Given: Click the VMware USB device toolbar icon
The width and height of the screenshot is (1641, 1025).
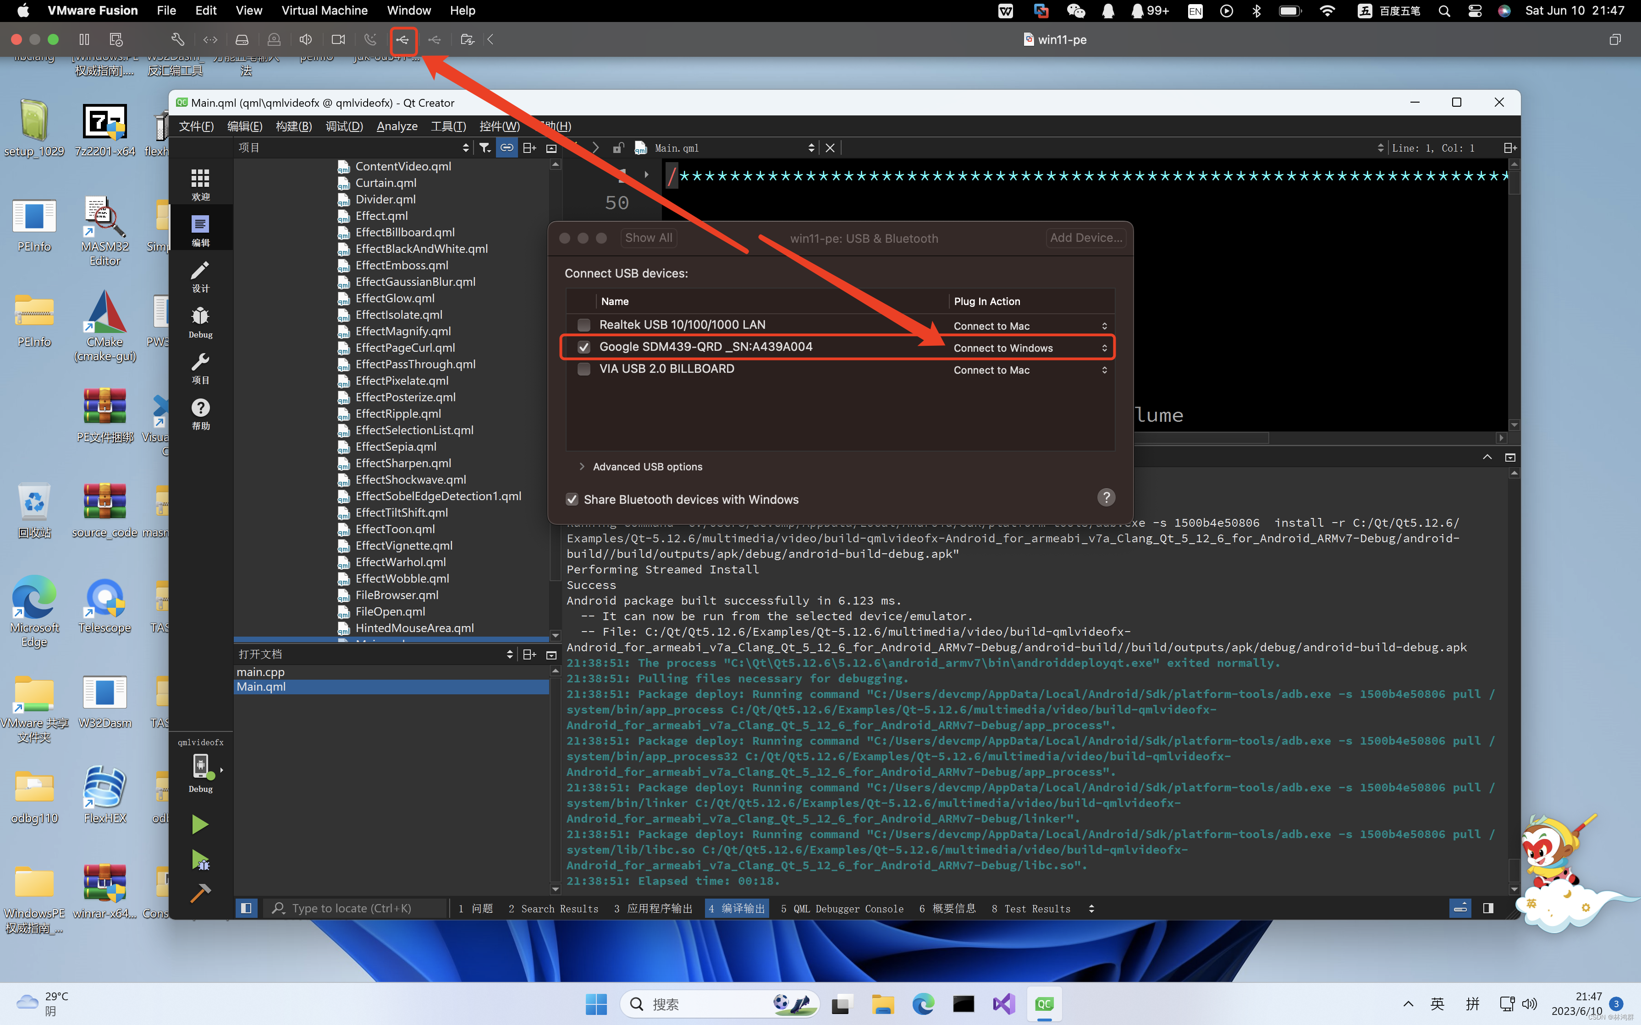Looking at the screenshot, I should tap(403, 39).
